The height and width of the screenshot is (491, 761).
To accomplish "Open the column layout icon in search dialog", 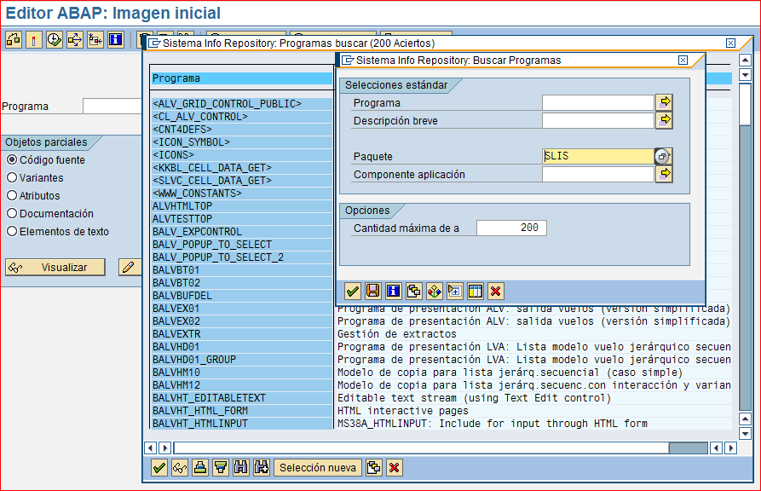I will coord(475,290).
